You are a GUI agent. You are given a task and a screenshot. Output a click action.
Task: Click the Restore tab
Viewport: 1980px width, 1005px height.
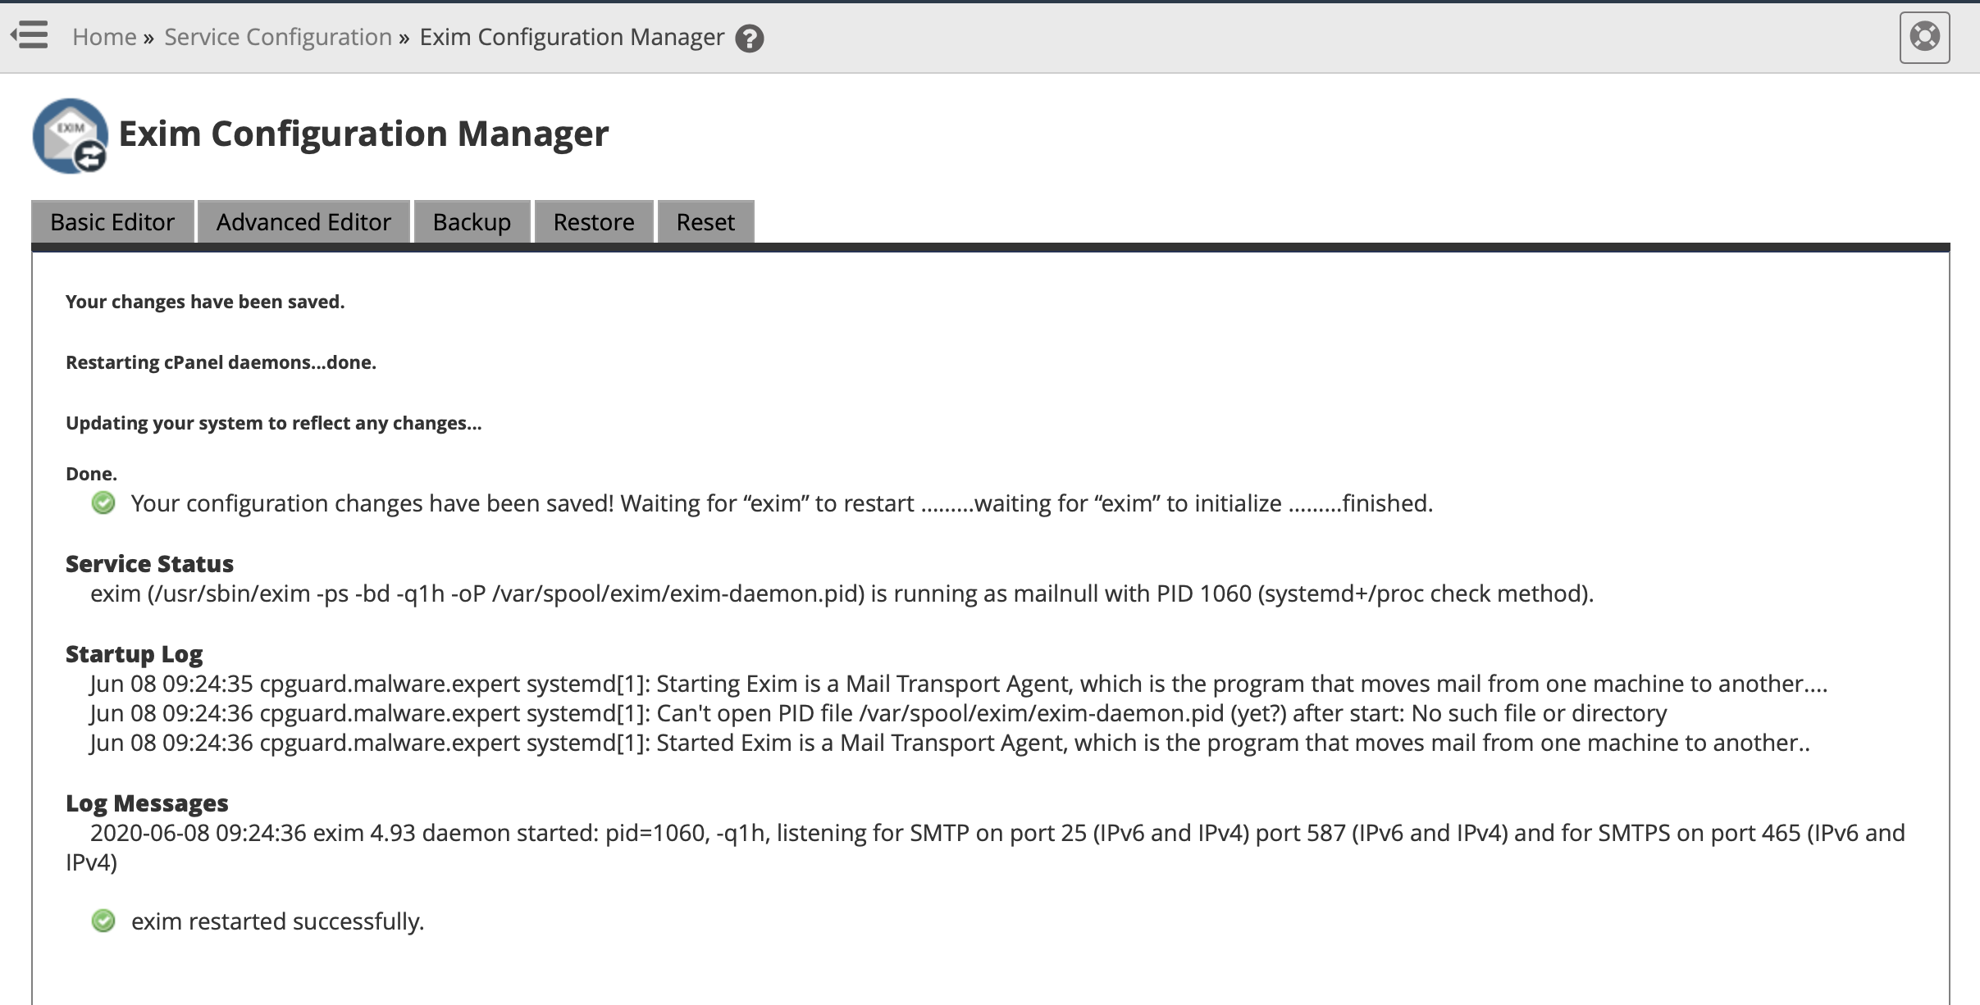pyautogui.click(x=594, y=222)
